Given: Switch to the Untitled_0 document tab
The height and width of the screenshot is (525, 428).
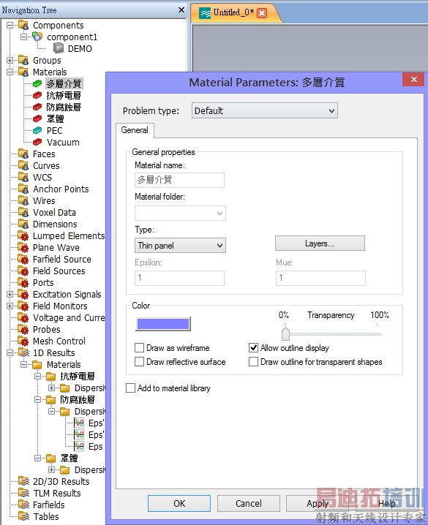Looking at the screenshot, I should click(233, 12).
